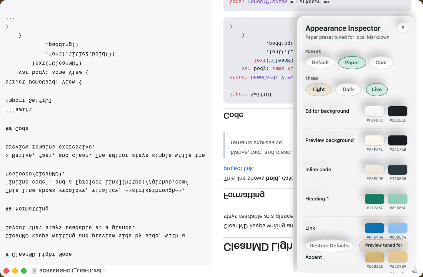This screenshot has width=423, height=277.
Task: Click the document icon beside the file name
Action: (x=35, y=271)
